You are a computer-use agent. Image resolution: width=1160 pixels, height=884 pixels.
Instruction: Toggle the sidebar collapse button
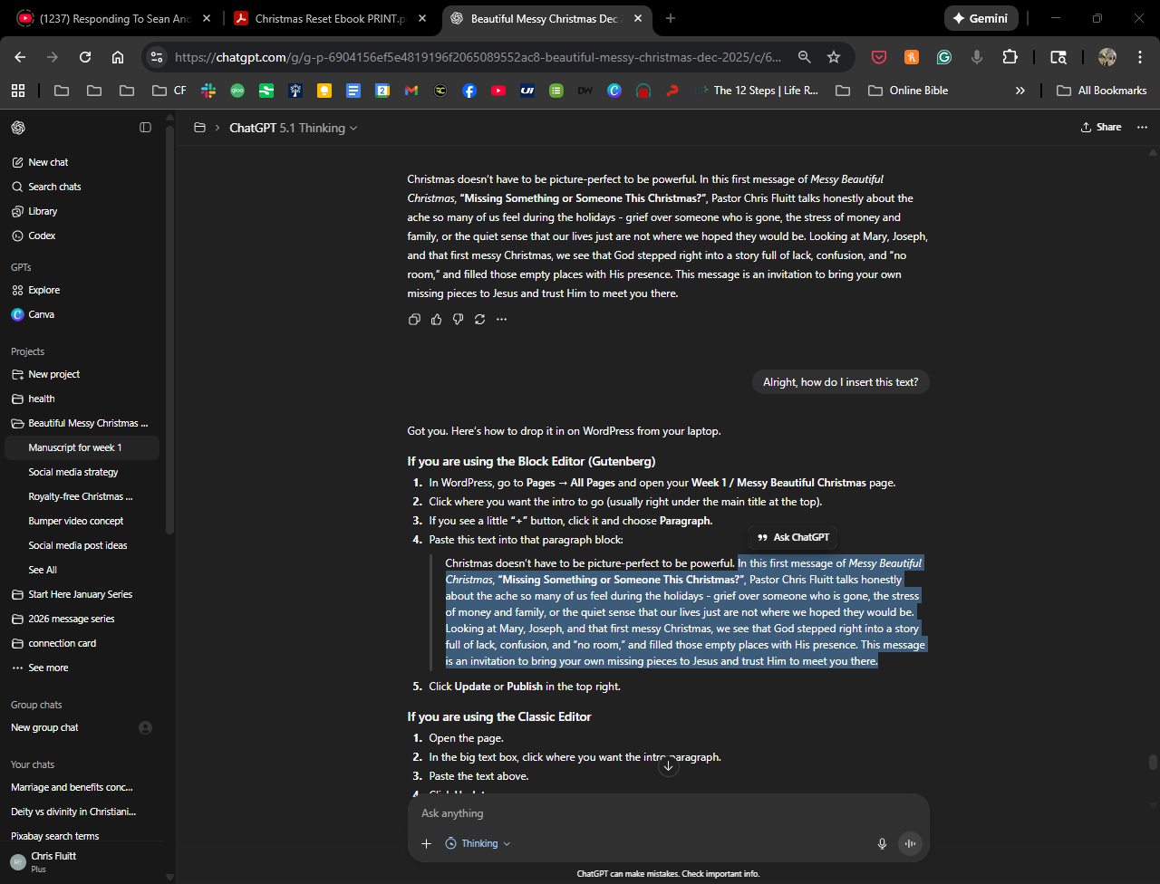click(145, 128)
